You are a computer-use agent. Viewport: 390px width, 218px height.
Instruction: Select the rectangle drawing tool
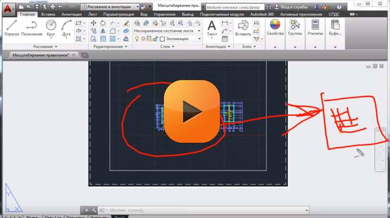pyautogui.click(x=78, y=23)
